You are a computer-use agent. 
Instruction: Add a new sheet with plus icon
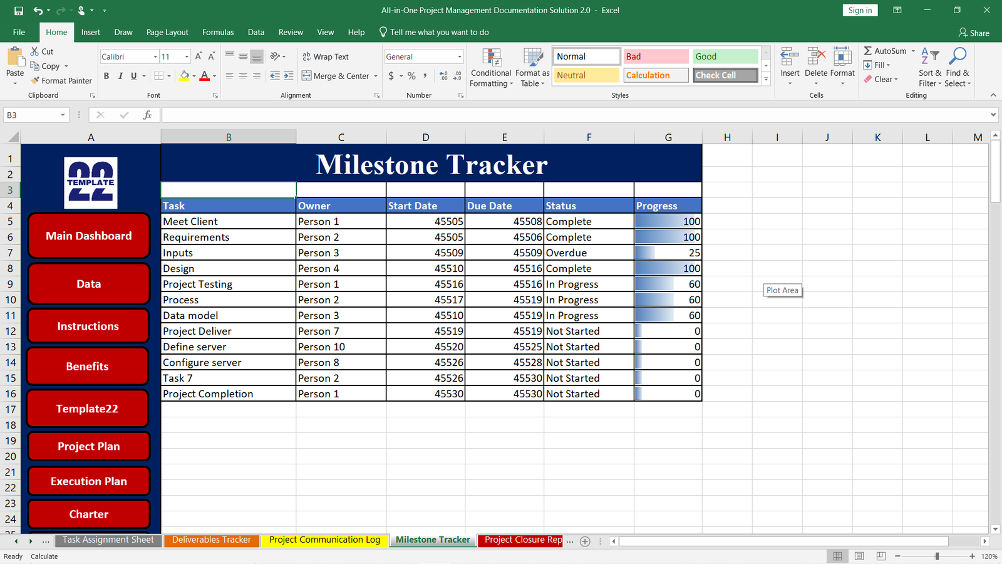pyautogui.click(x=585, y=541)
